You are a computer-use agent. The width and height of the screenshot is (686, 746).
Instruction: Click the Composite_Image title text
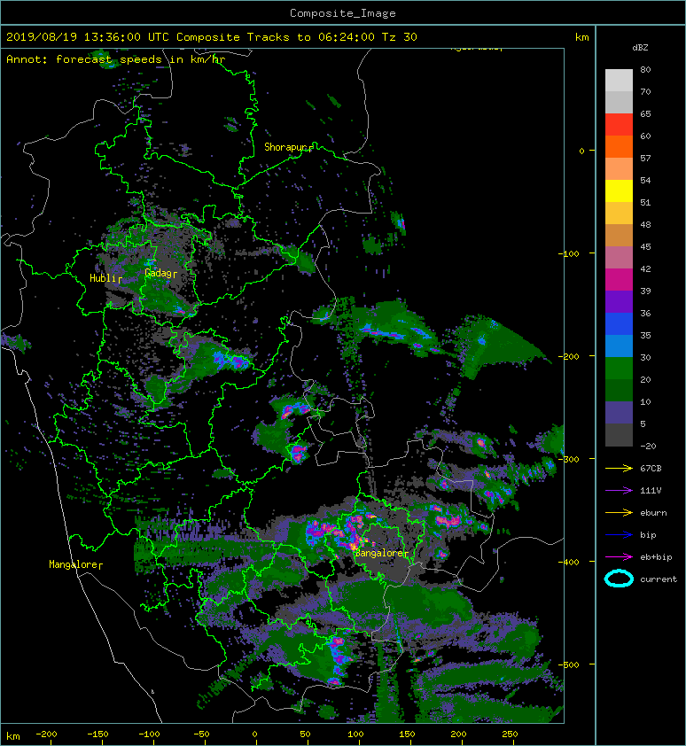[x=343, y=13]
